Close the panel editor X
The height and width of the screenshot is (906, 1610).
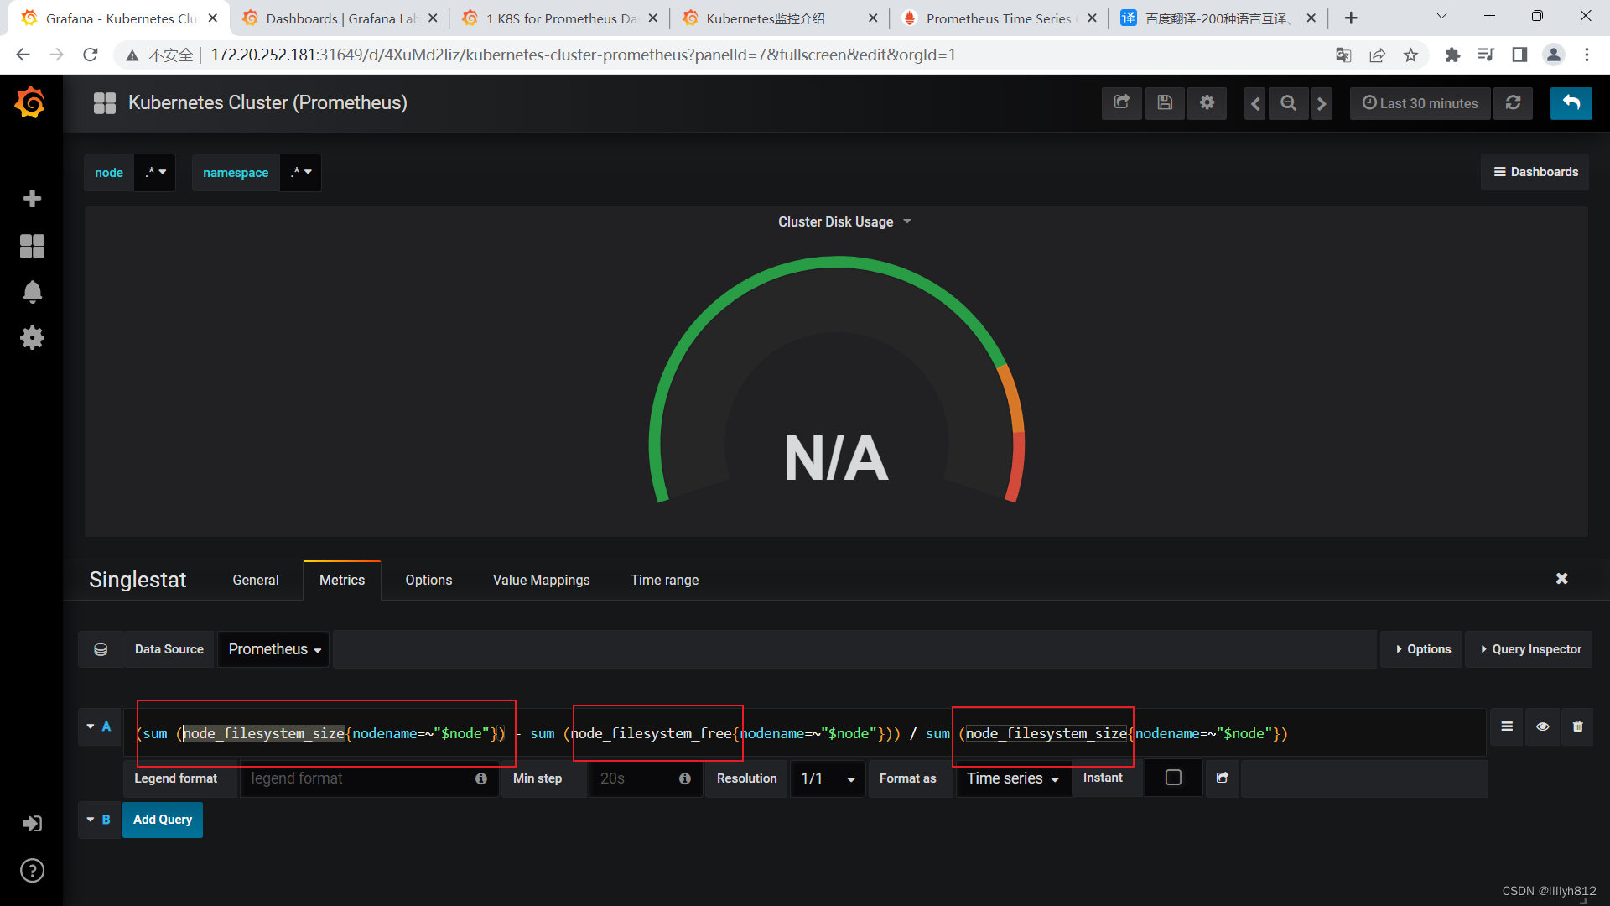[1561, 579]
